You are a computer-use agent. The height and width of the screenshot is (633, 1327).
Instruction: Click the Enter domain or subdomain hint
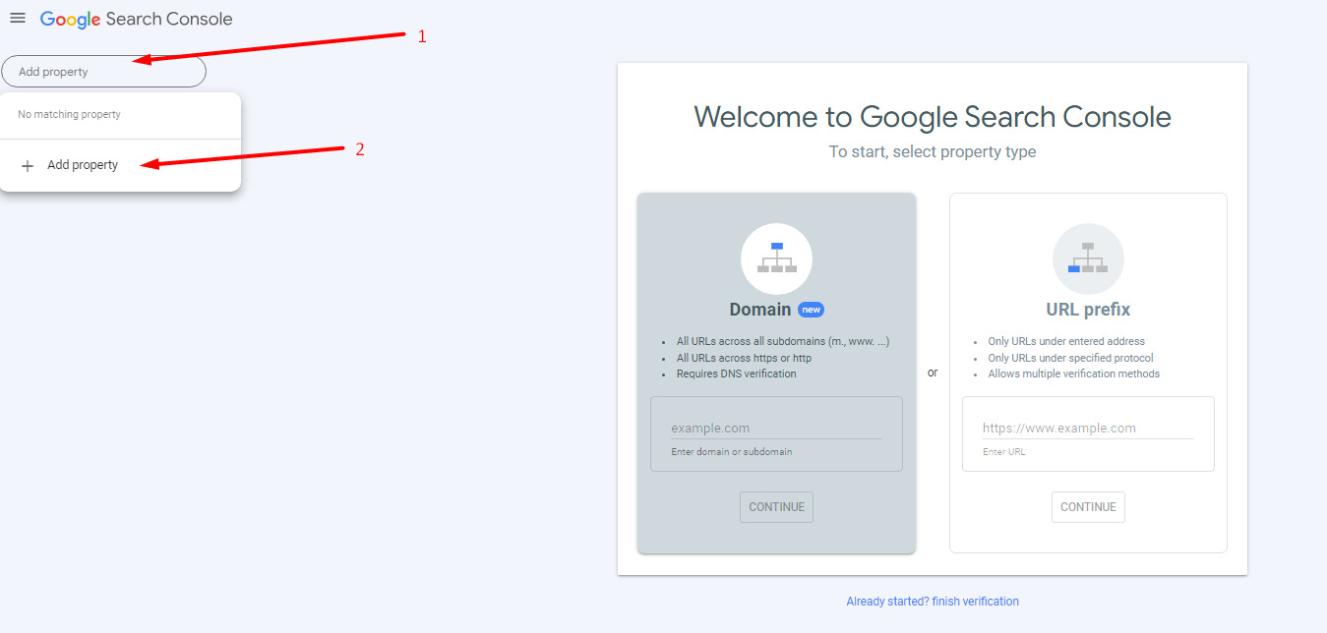[732, 452]
